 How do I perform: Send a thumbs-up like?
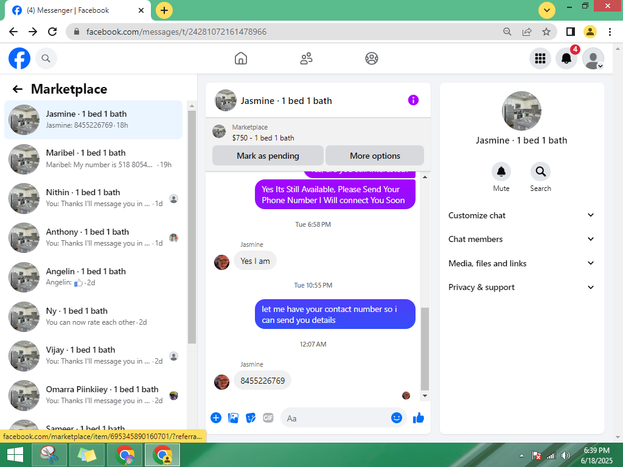click(419, 418)
